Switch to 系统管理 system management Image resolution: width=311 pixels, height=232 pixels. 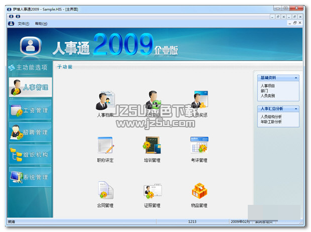point(30,177)
